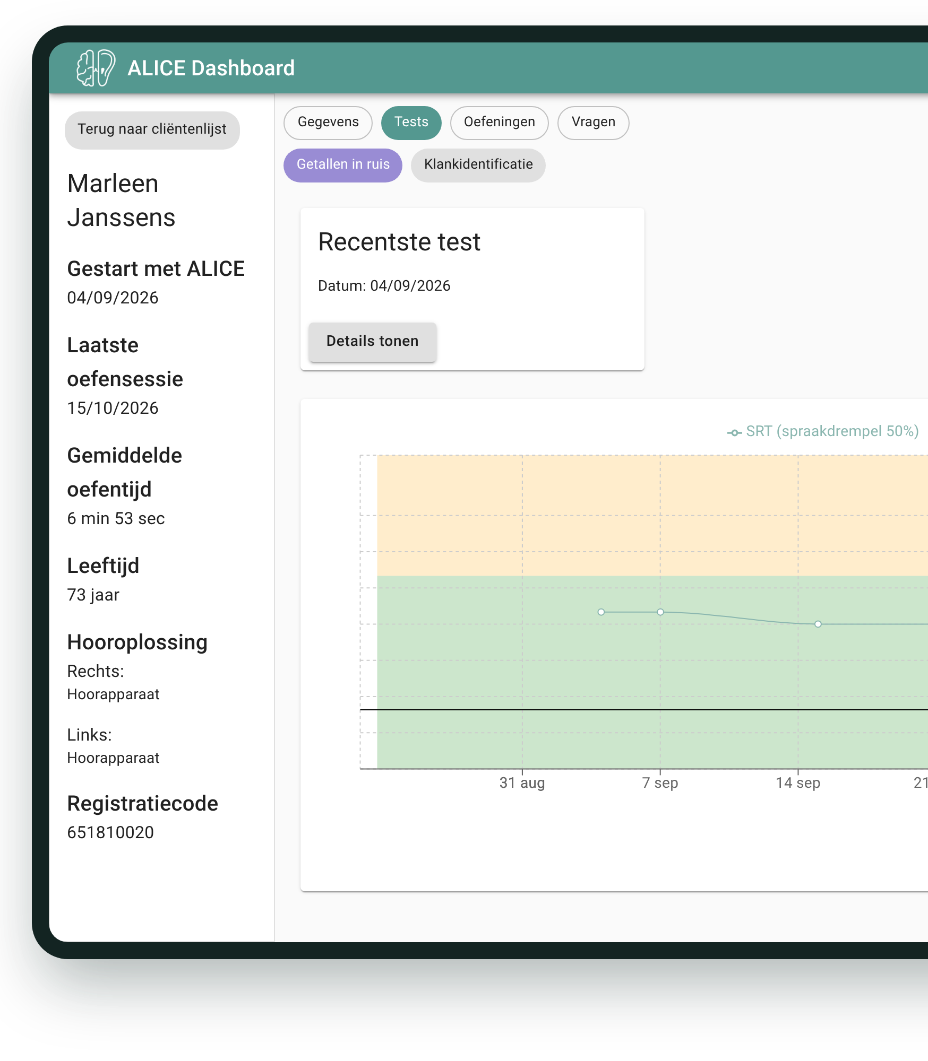Choose the Getallen in ruis test
928x1061 pixels.
[x=343, y=165]
